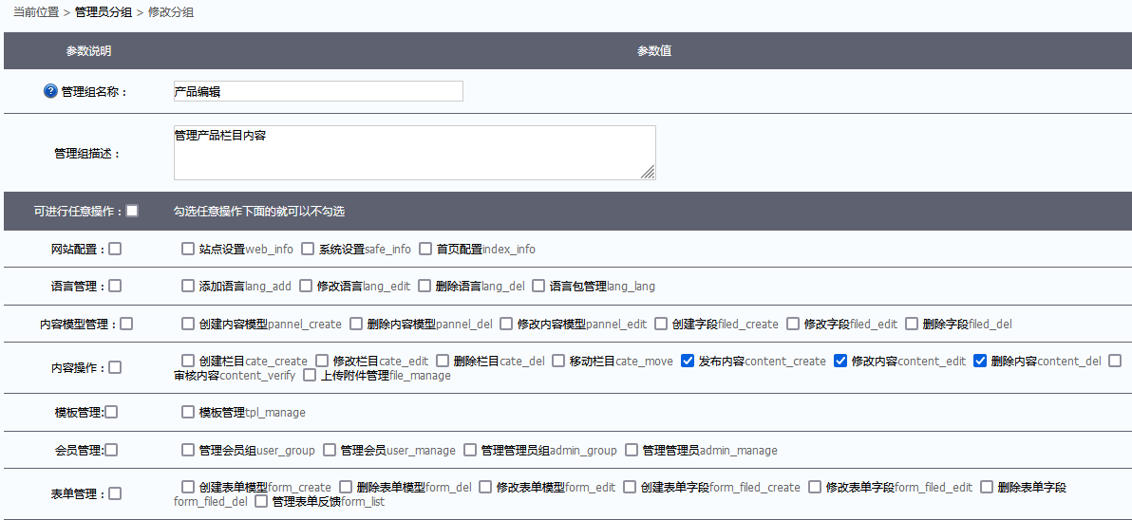Screen dimensions: 1132x520
Task: Click the 管理组名称 text field
Action: pos(318,91)
